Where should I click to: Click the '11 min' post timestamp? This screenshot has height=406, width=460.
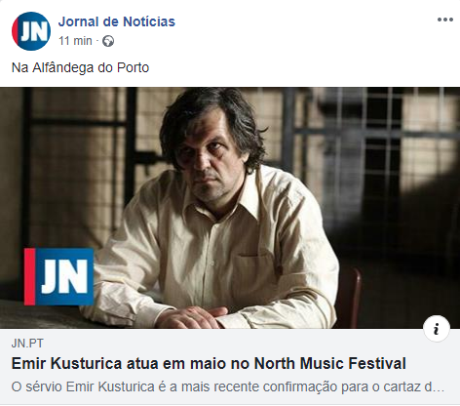pyautogui.click(x=75, y=41)
